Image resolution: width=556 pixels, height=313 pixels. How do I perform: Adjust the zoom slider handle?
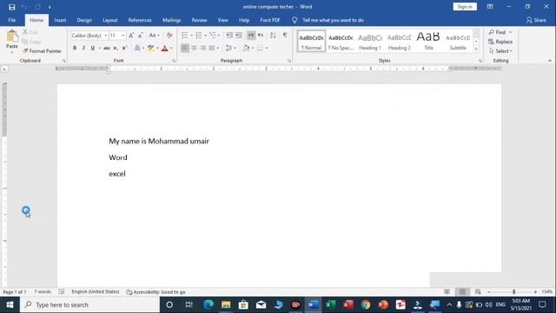click(x=513, y=292)
